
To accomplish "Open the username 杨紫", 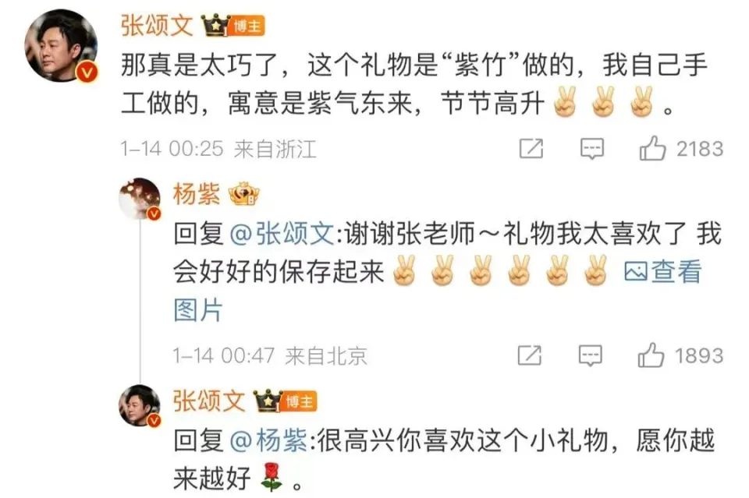I will click(x=197, y=194).
